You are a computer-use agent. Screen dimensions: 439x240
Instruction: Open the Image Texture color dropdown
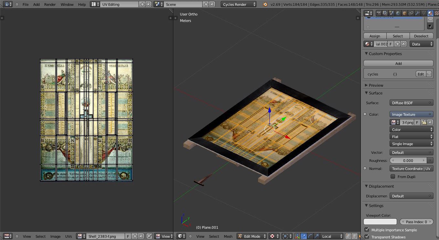(411, 114)
